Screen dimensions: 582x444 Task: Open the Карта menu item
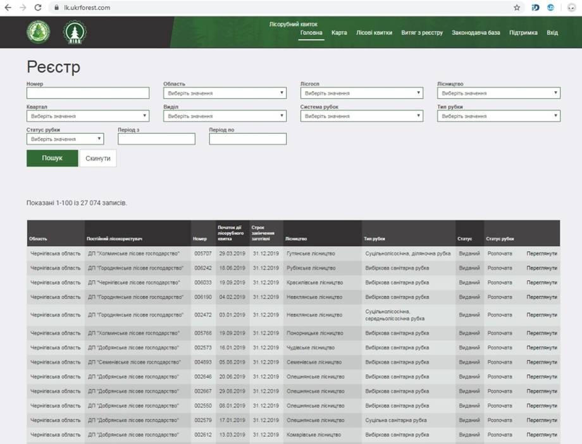(x=339, y=33)
